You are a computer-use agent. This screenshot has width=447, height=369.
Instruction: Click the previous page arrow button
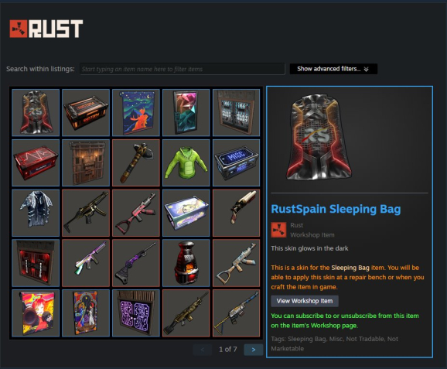point(203,350)
